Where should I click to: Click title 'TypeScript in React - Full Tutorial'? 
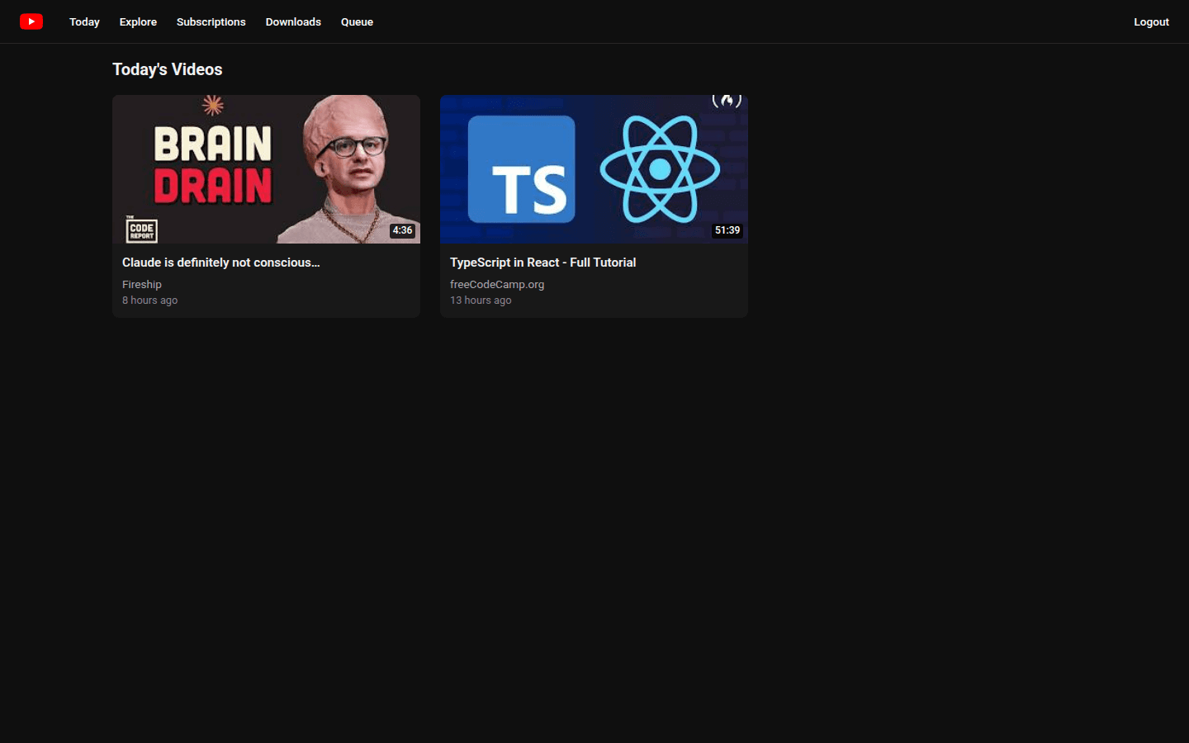tap(542, 263)
